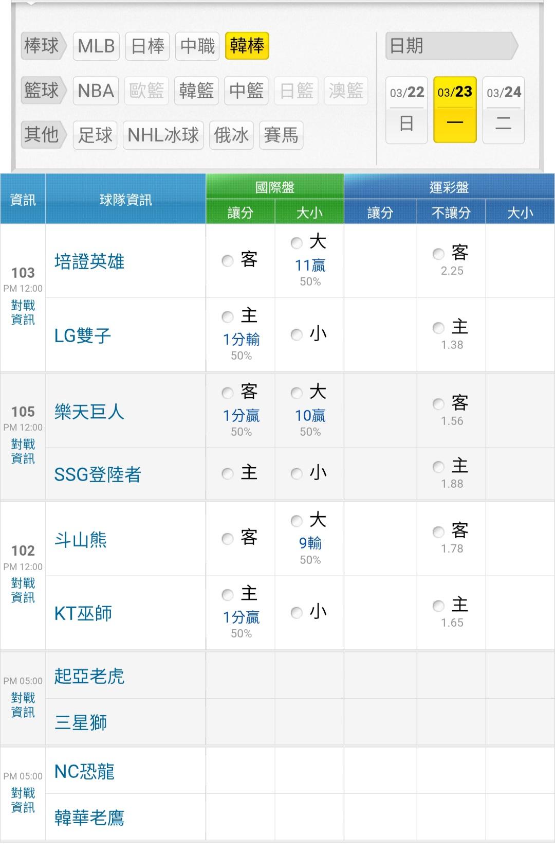Choose the 03/22 Sunday date
This screenshot has width=555, height=868.
pos(406,110)
